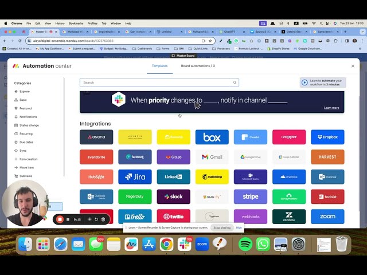Image resolution: width=367 pixels, height=275 pixels.
Task: Choose the Eventbrite integration tile
Action: pyautogui.click(x=96, y=157)
